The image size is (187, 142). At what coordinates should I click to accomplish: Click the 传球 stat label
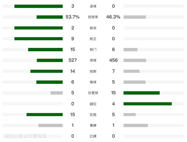tap(93, 60)
